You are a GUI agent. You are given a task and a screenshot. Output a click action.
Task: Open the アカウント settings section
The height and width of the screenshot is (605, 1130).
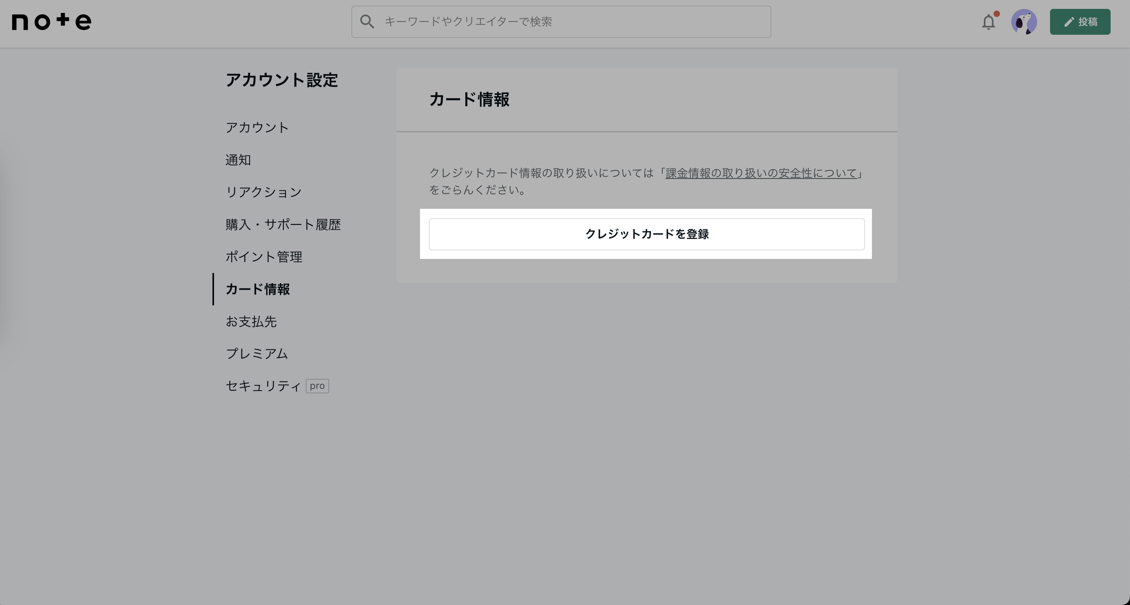[257, 128]
